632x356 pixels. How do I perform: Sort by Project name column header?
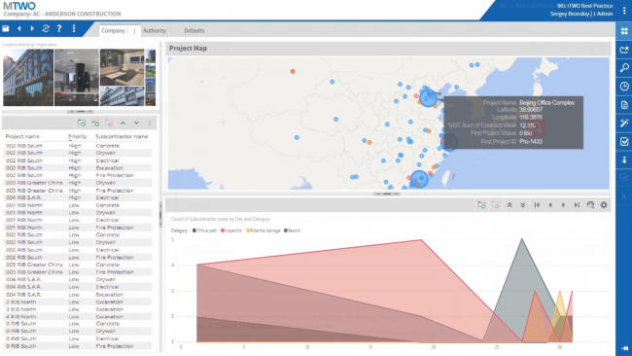[22, 136]
